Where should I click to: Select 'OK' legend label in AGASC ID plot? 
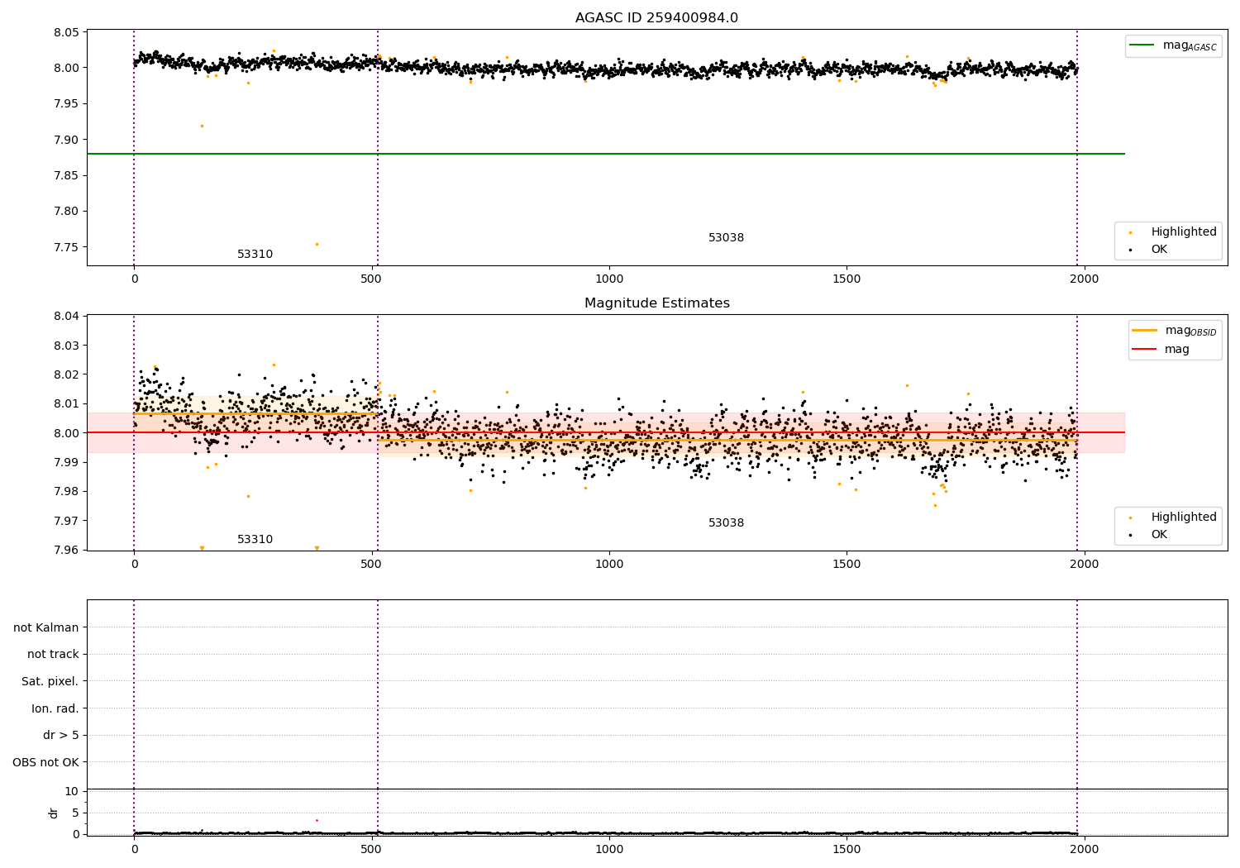[x=1159, y=250]
